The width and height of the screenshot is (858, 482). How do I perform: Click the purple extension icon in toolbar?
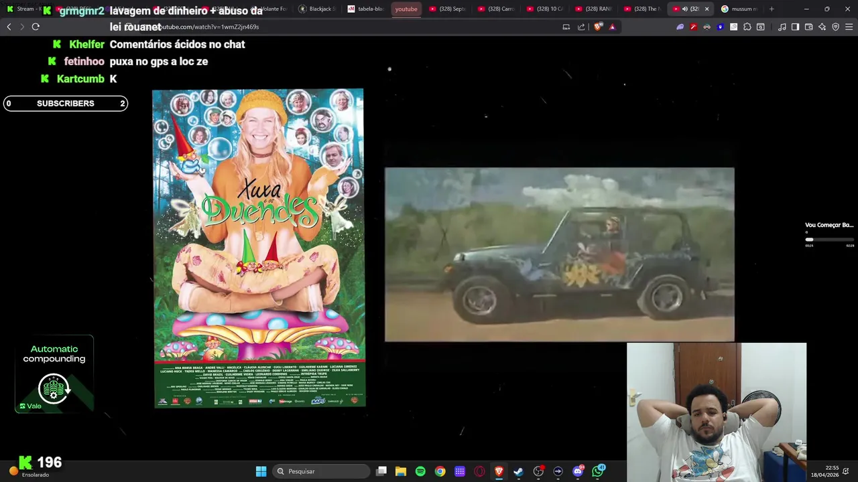680,27
